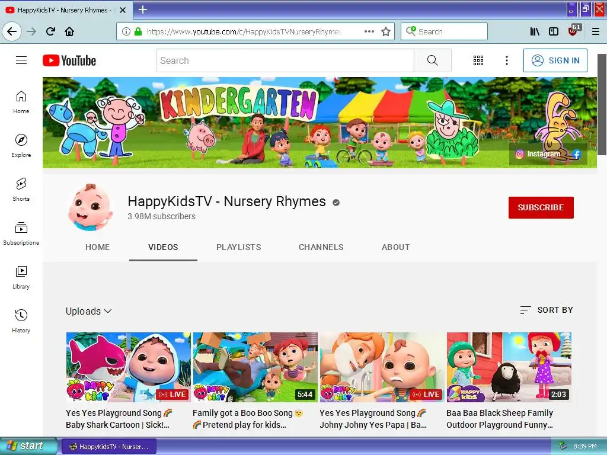Click the 5:44 Boo Boo Song thumbnail
The width and height of the screenshot is (607, 455).
[x=255, y=367]
